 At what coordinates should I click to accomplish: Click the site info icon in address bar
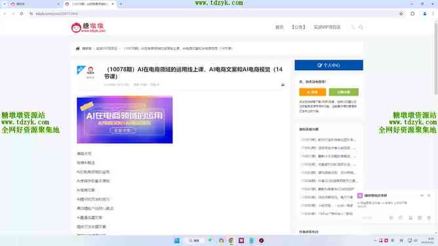coord(31,13)
